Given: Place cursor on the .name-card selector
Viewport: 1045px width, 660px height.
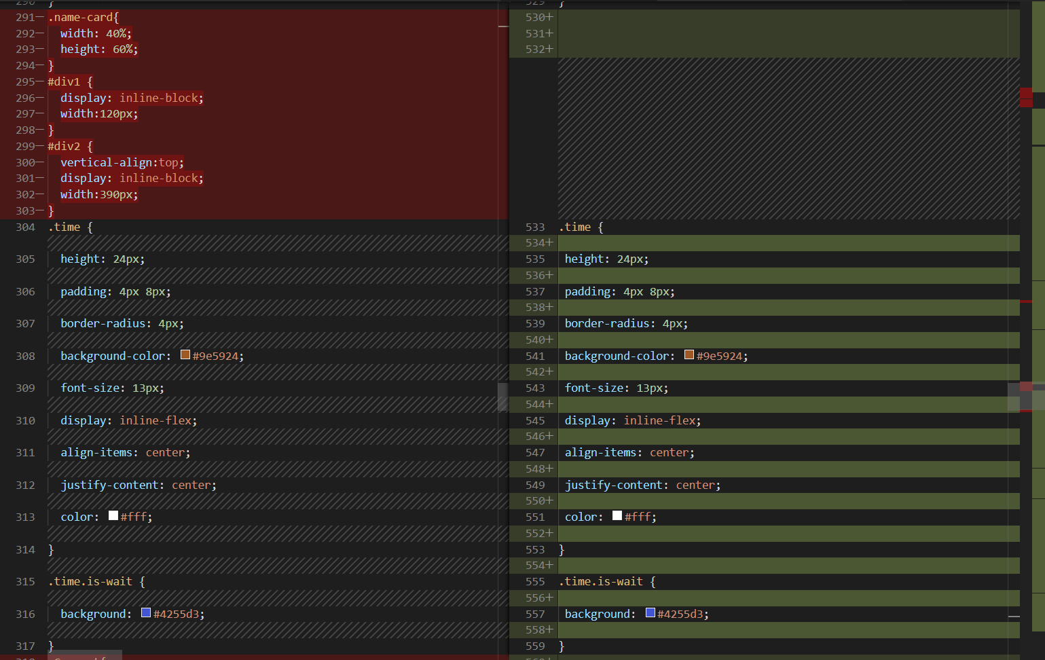Looking at the screenshot, I should point(80,17).
